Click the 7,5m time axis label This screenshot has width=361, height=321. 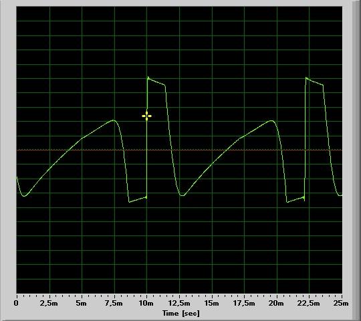tap(114, 303)
